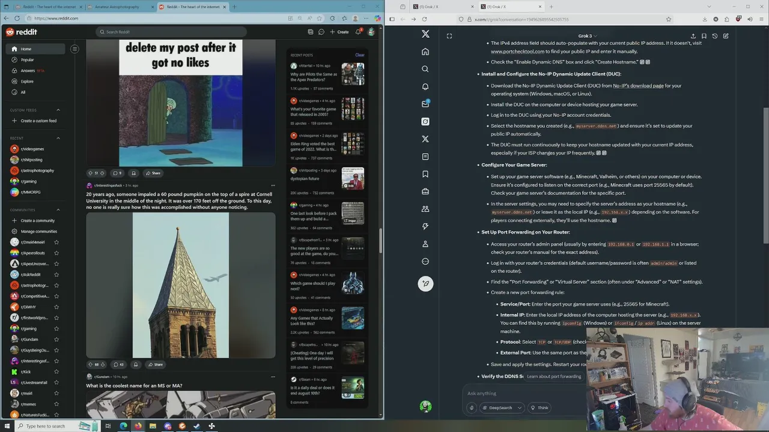The height and width of the screenshot is (432, 769).
Task: Upvote the 'delete my post' meme post
Action: [x=90, y=173]
